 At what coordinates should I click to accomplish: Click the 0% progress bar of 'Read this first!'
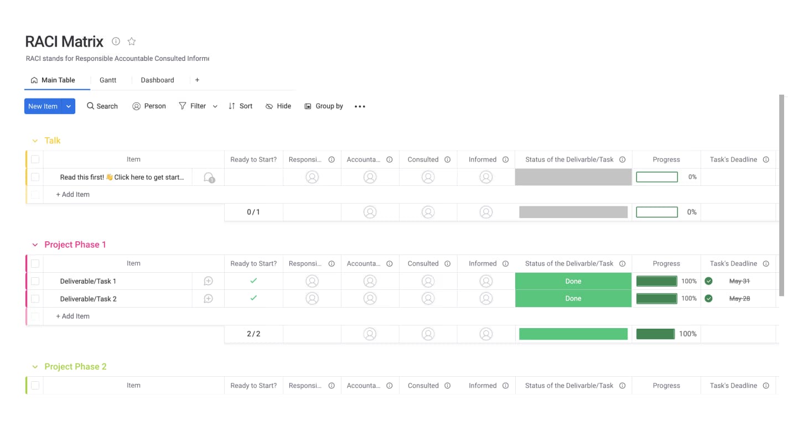[657, 177]
